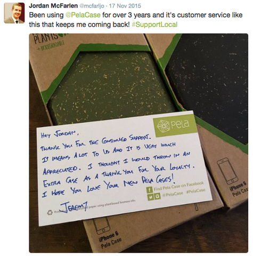
Task: Click the iPhone outline on the bottom box
Action: (101, 226)
